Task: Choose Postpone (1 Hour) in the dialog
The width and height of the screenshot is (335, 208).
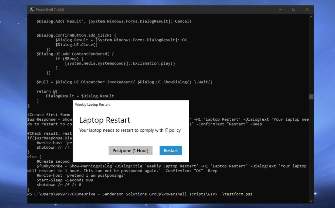Action: (x=130, y=151)
